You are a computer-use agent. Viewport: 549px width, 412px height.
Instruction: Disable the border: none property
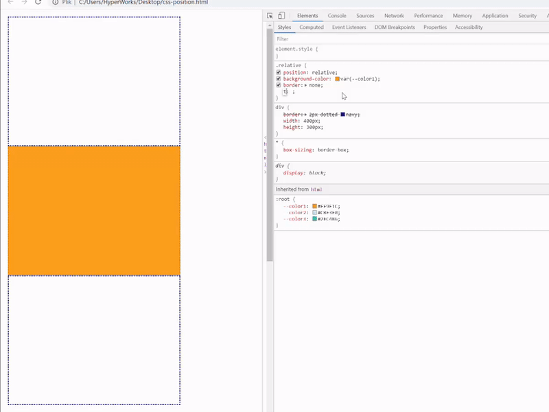(279, 84)
